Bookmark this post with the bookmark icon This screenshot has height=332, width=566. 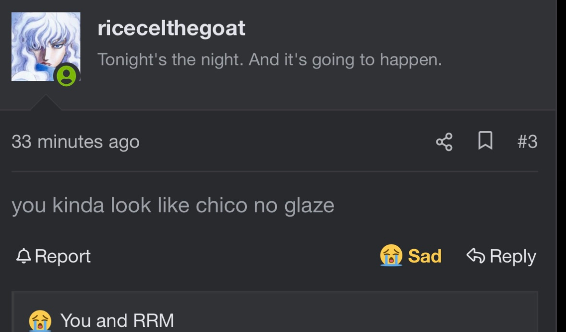click(485, 141)
